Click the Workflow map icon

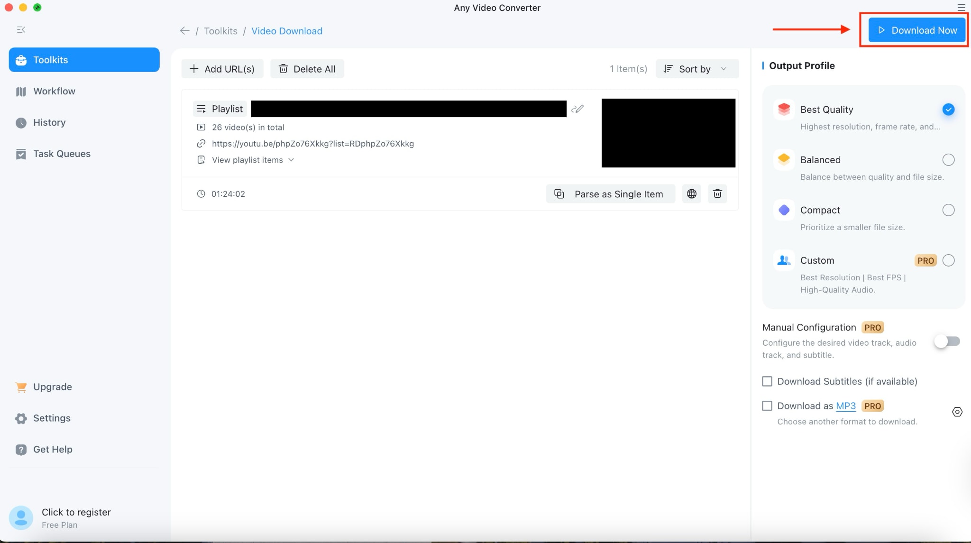[21, 92]
